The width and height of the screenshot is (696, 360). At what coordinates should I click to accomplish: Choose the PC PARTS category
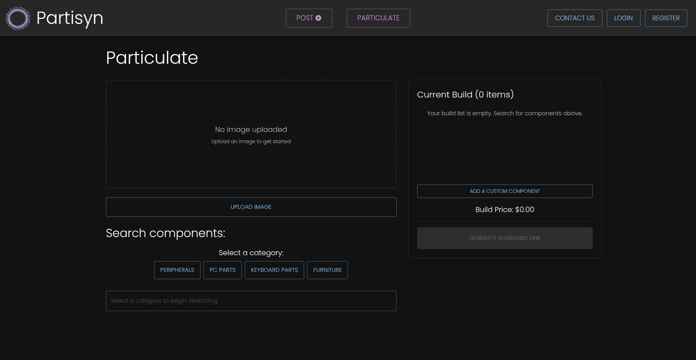coord(222,270)
